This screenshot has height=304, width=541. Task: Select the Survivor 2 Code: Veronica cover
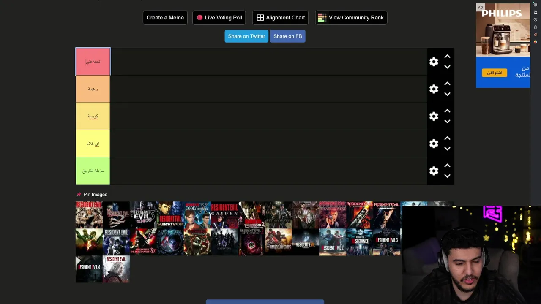(251, 215)
